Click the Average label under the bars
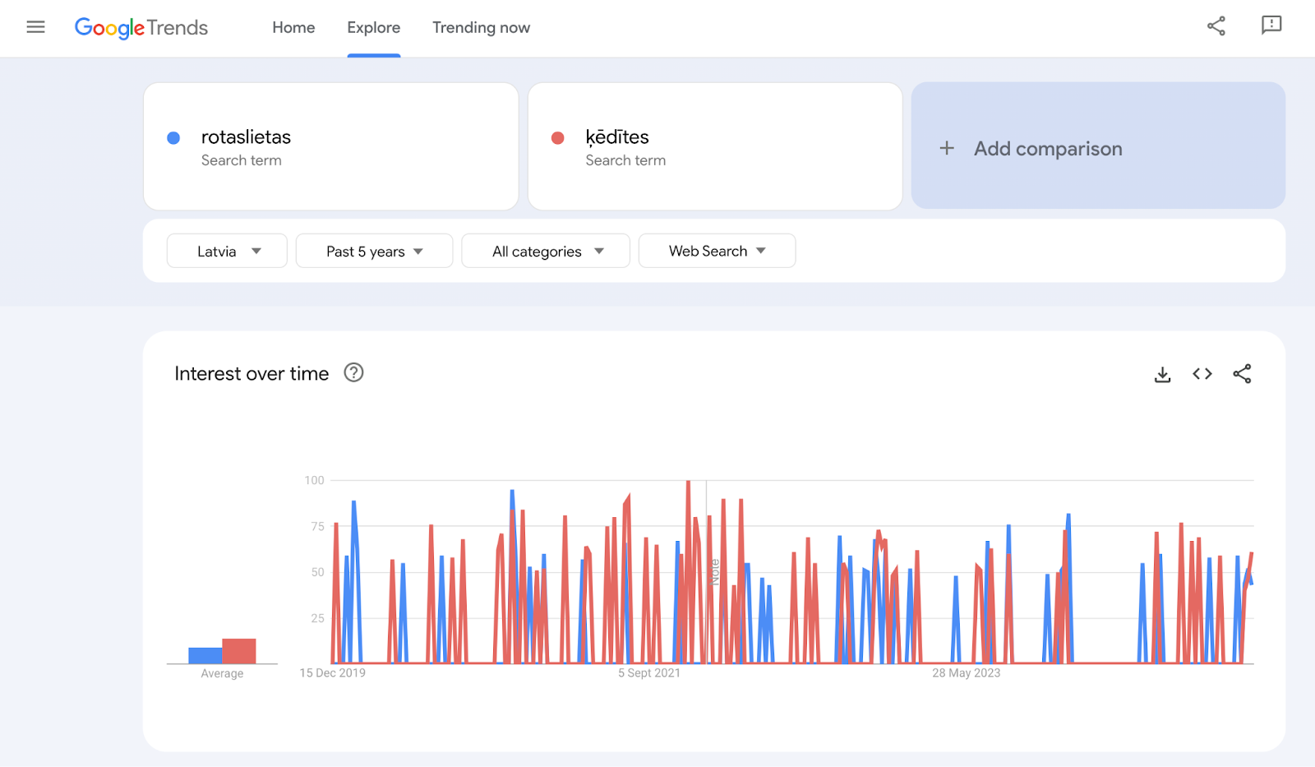 [222, 673]
